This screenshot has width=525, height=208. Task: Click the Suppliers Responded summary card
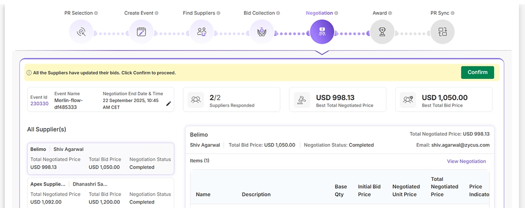tap(232, 100)
